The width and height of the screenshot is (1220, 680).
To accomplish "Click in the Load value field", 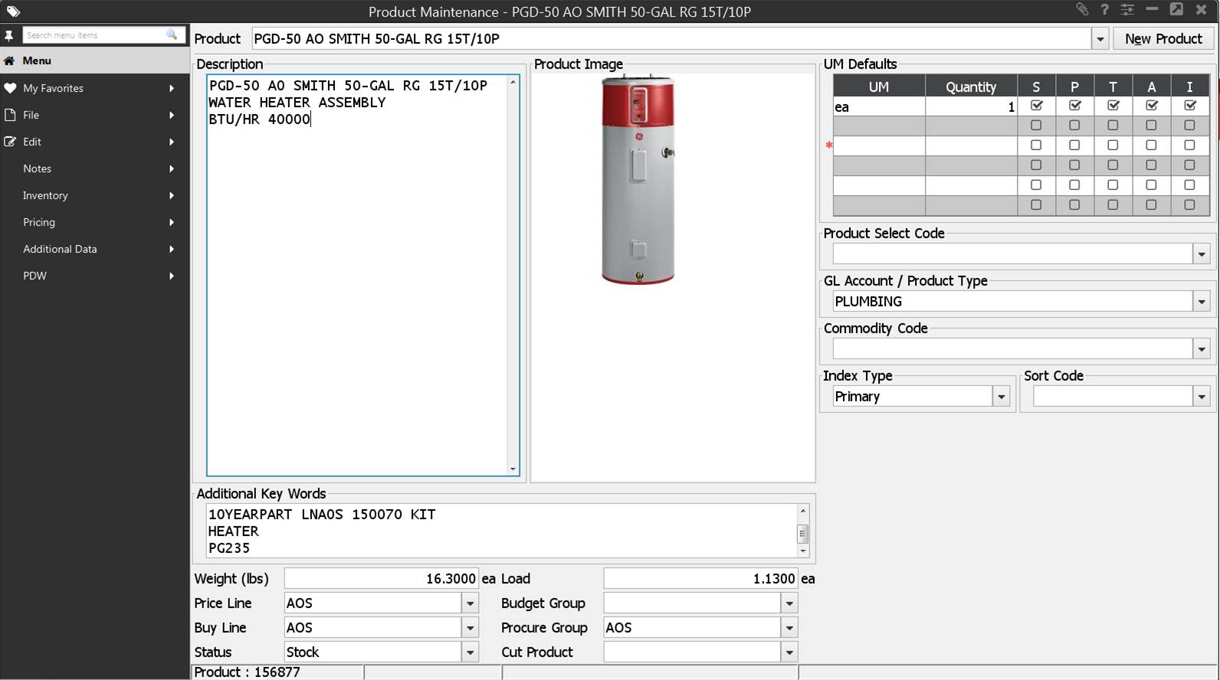I will pyautogui.click(x=700, y=579).
